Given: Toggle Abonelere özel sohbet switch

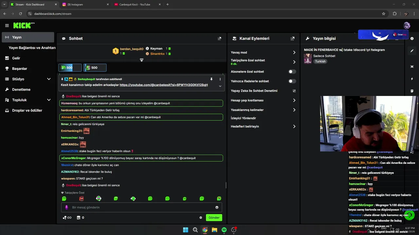Looking at the screenshot, I should [x=292, y=71].
